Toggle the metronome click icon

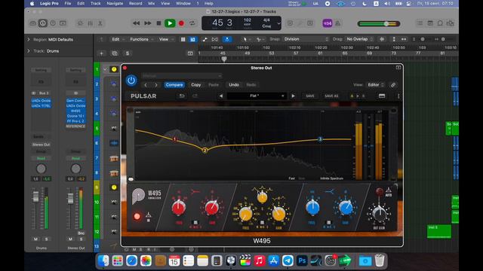[x=338, y=23]
